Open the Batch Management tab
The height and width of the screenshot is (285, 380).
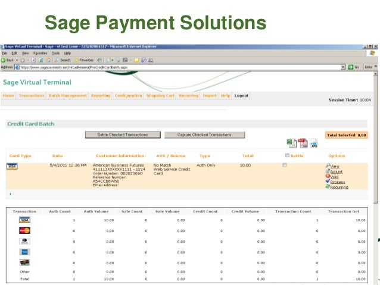68,96
